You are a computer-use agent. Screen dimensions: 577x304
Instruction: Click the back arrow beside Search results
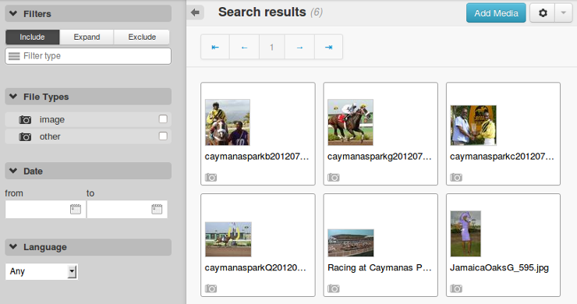pyautogui.click(x=196, y=13)
